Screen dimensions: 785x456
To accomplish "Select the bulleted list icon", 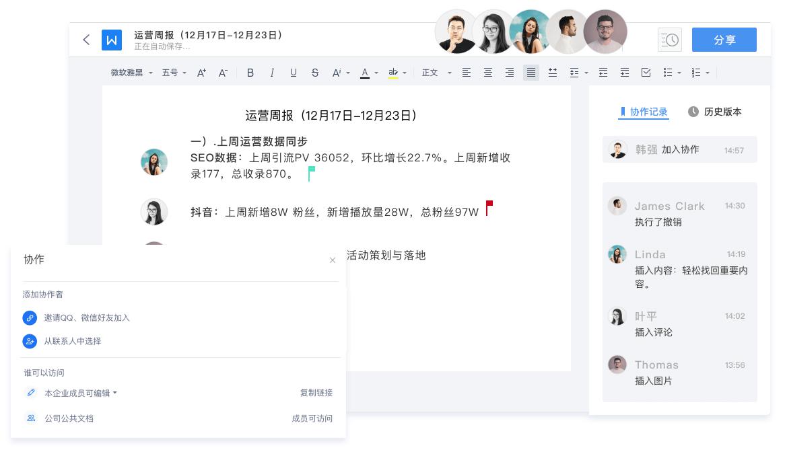I will click(669, 72).
